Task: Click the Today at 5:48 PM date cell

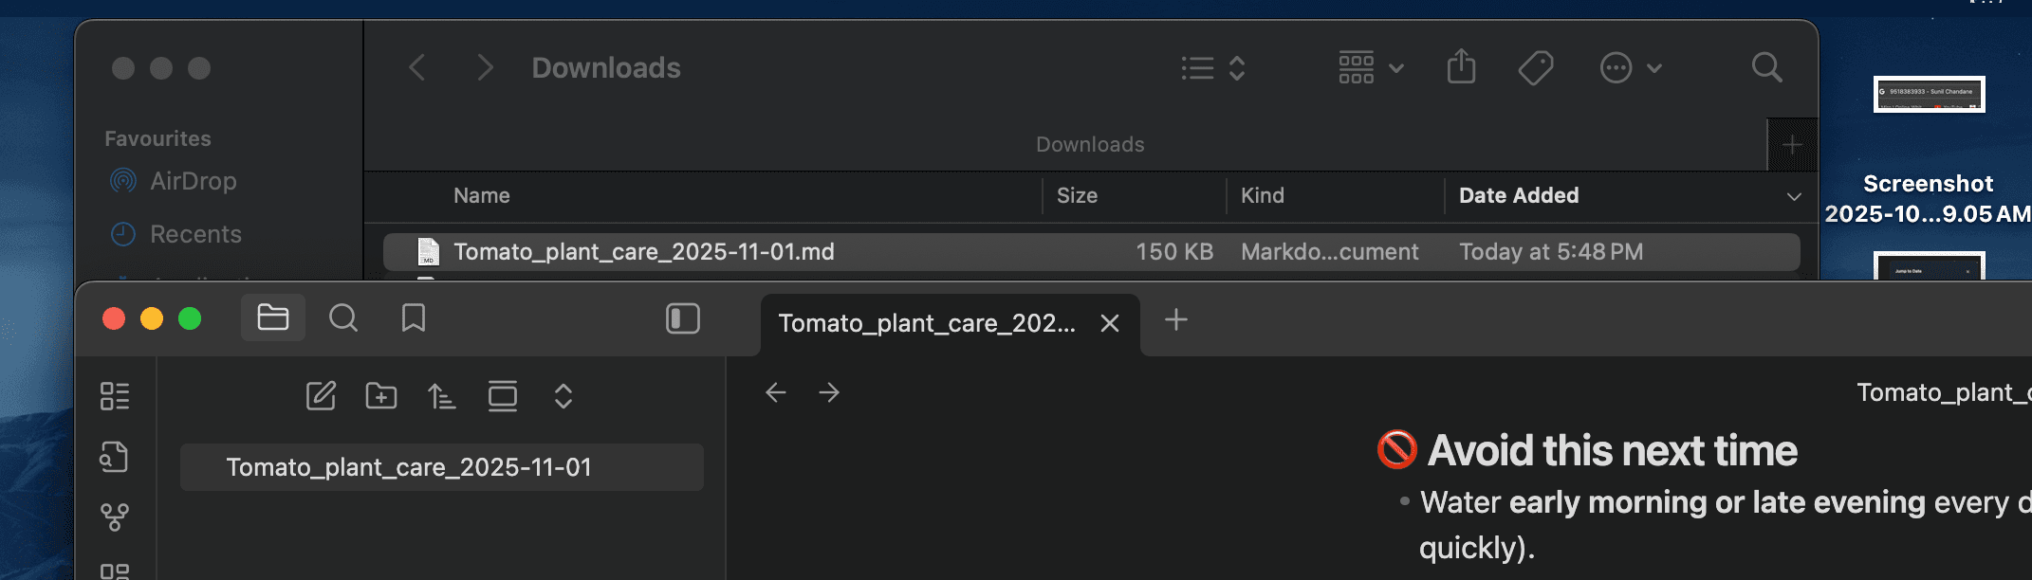Action: 1551,252
